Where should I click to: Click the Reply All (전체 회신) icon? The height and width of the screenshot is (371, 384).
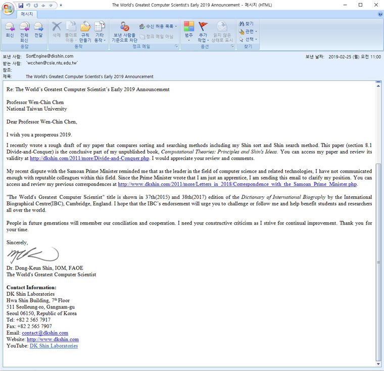(x=24, y=30)
